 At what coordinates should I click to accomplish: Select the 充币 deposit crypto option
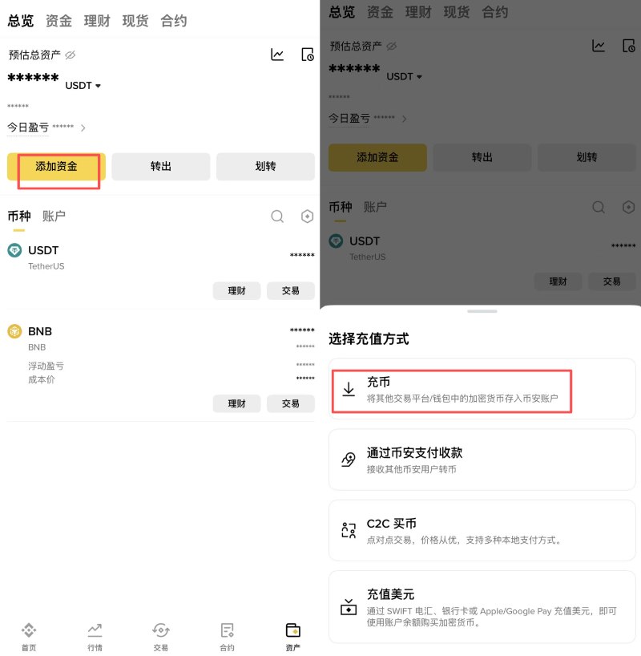click(482, 389)
